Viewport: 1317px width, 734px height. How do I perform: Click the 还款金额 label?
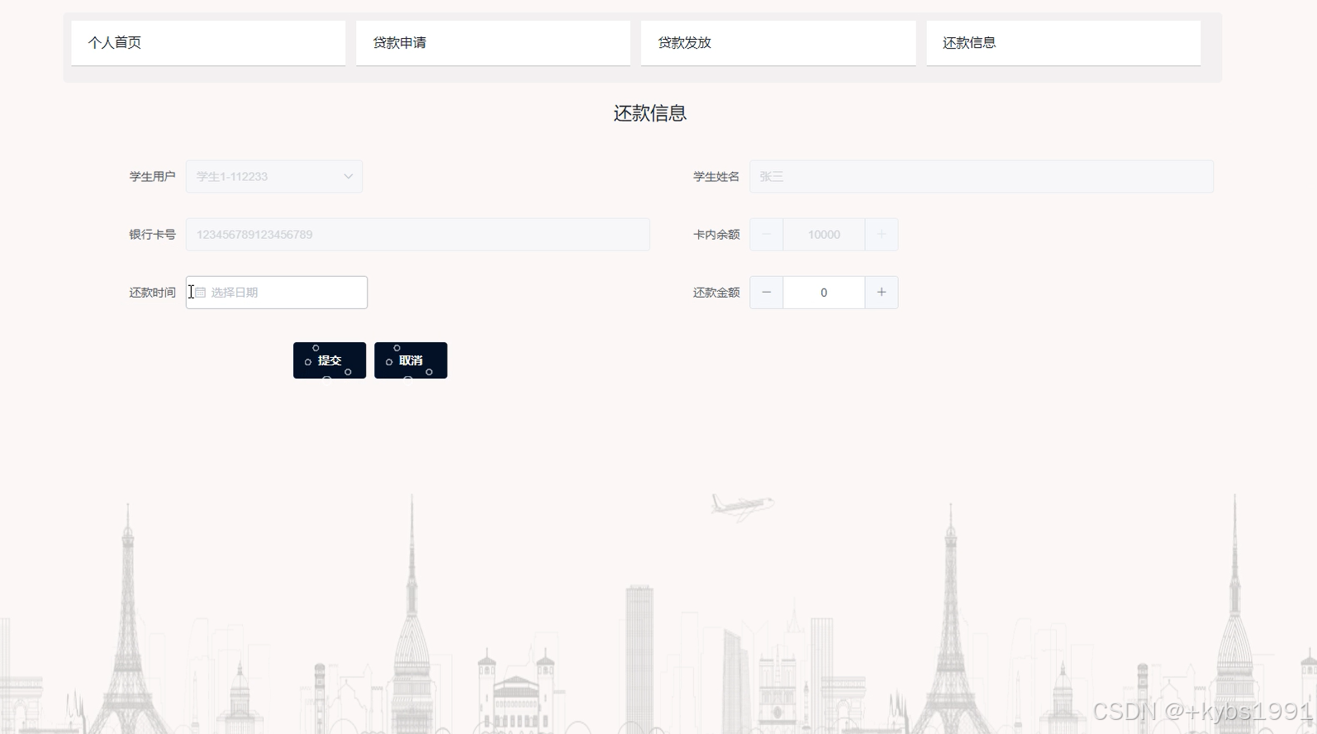(716, 293)
